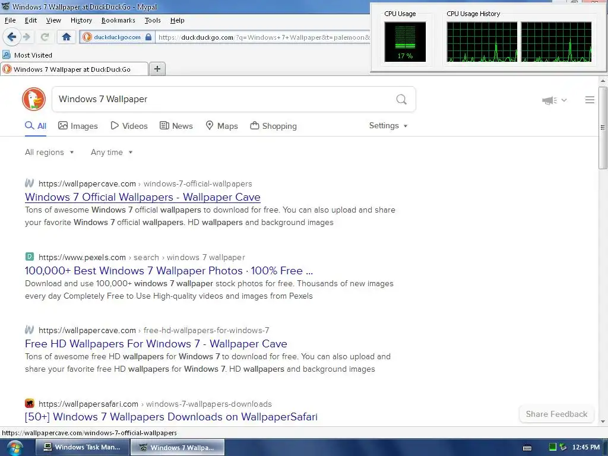The image size is (608, 456).
Task: Click the DuckDuckGo duck logo
Action: tap(34, 99)
